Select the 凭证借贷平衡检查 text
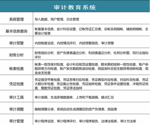 point(47,79)
